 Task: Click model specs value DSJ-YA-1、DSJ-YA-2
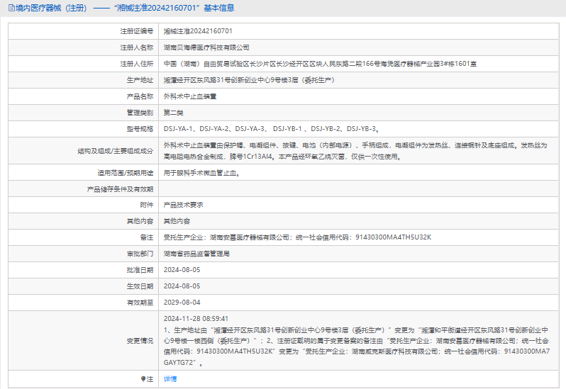coord(272,129)
